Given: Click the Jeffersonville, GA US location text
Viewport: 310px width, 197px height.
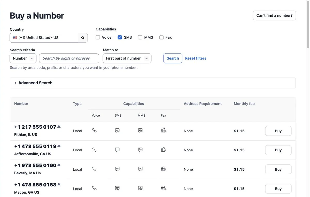Looking at the screenshot, I should pos(33,154).
